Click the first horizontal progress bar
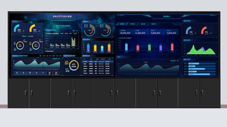The height and width of the screenshot is (127, 227). point(194,63)
